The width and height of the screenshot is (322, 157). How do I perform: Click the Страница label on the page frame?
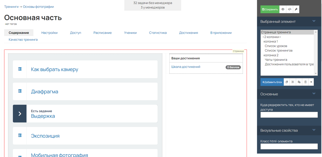pyautogui.click(x=238, y=51)
